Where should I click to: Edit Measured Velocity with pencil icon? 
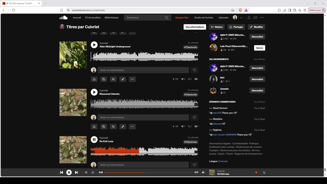click(x=123, y=126)
